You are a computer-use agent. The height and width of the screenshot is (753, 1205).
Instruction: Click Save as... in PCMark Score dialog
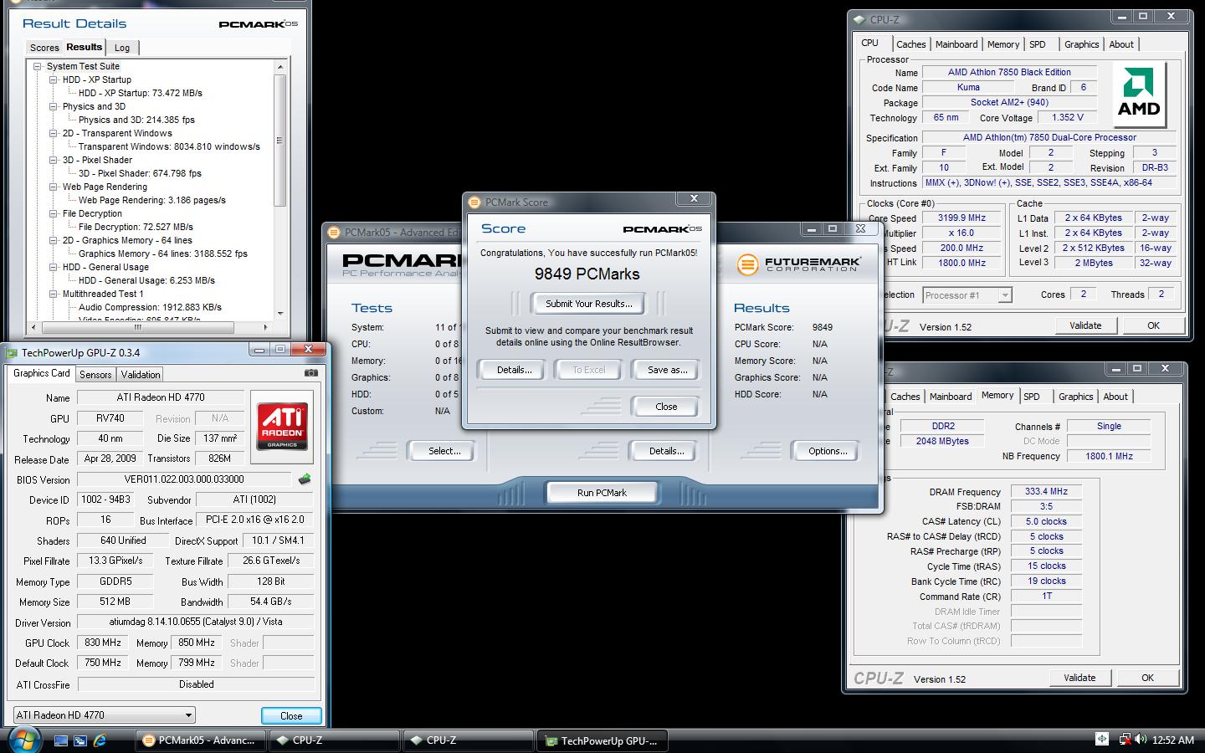tap(667, 370)
